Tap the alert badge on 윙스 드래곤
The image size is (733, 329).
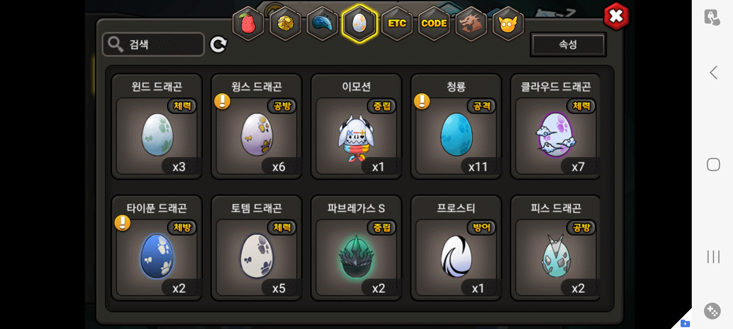[222, 101]
